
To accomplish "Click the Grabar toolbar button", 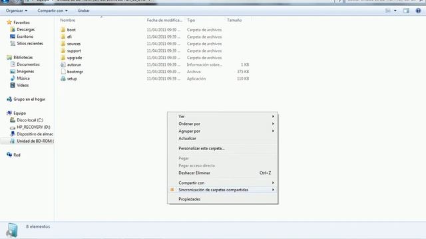I will pos(83,11).
